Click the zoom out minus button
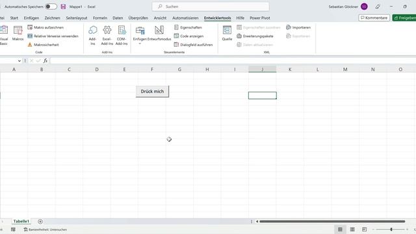 [x=373, y=229]
